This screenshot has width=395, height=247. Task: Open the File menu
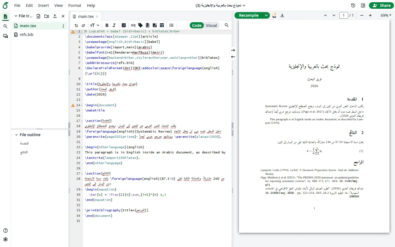[x=17, y=5]
